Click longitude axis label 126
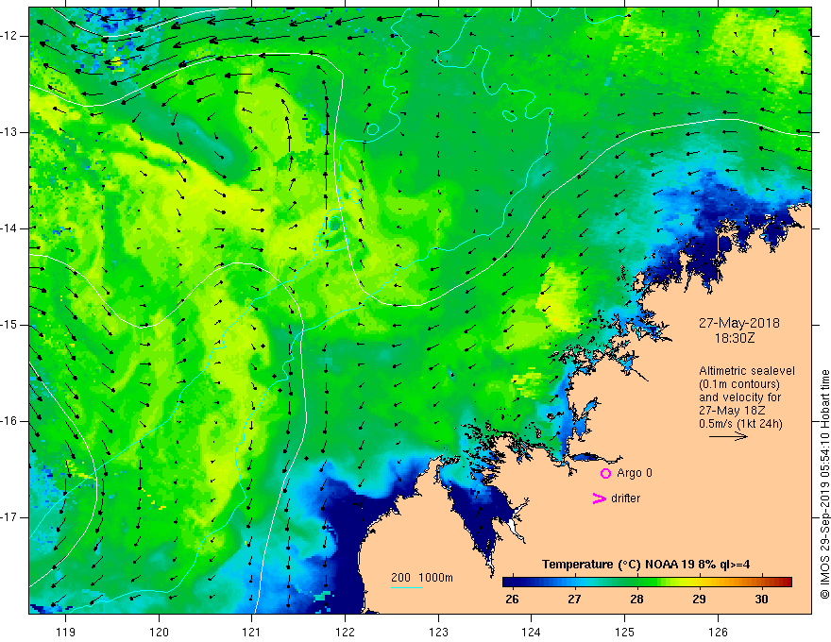Image resolution: width=831 pixels, height=642 pixels. [x=718, y=632]
